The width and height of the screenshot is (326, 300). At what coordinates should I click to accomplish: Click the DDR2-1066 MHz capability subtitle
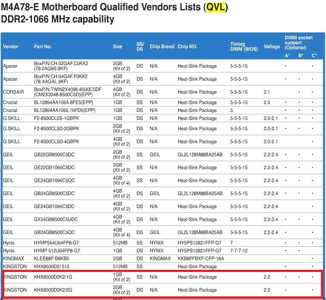point(57,19)
